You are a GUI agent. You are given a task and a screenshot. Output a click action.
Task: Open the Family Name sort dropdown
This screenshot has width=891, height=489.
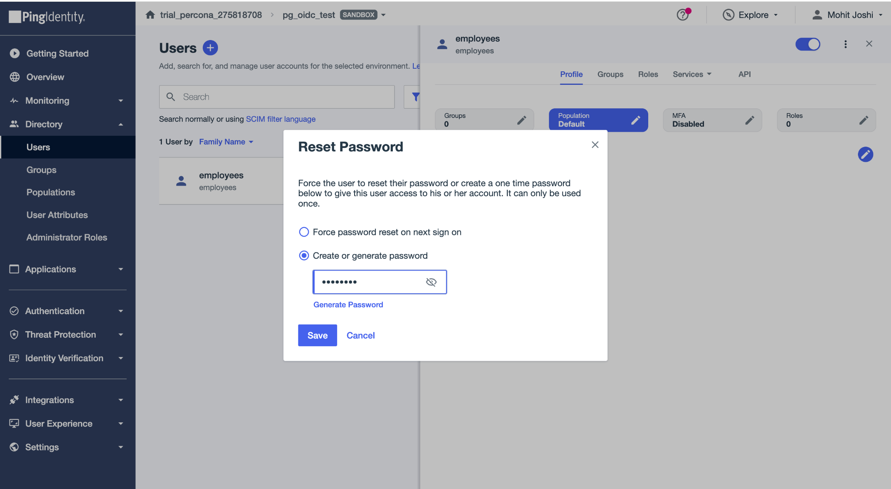[x=226, y=142]
